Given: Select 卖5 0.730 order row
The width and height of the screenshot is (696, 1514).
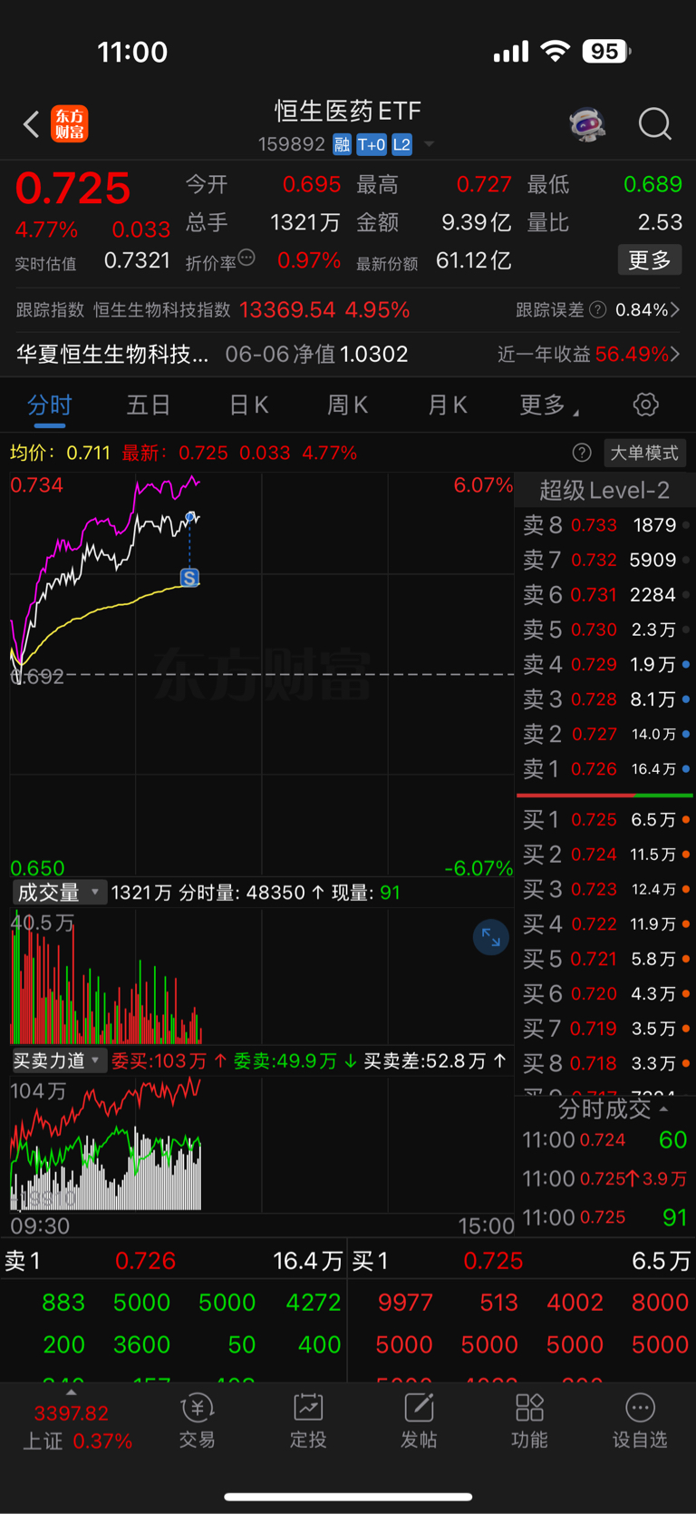Looking at the screenshot, I should pyautogui.click(x=604, y=630).
